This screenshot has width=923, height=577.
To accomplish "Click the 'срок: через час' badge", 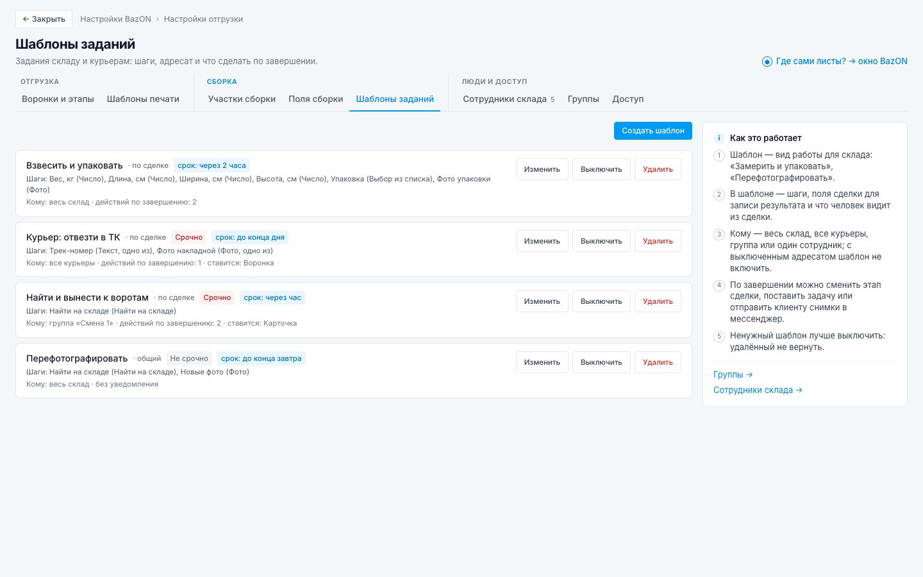I will pos(272,297).
